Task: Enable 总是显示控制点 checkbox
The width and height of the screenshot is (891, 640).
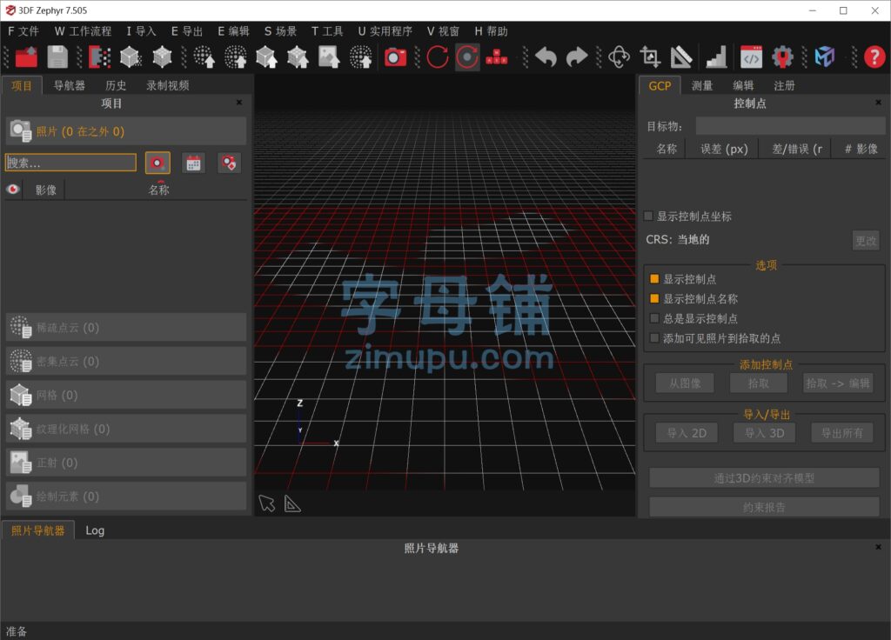Action: [654, 318]
